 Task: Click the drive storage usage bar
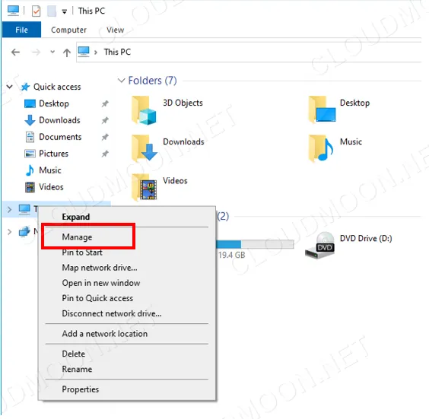255,244
